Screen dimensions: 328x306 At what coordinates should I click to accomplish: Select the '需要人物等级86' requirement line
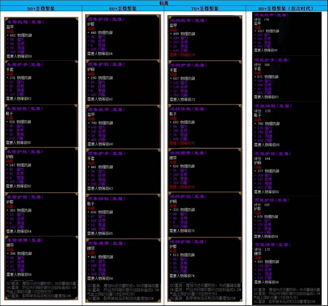[x=267, y=282]
